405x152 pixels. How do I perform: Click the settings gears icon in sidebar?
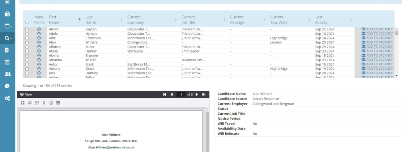[x=7, y=98]
